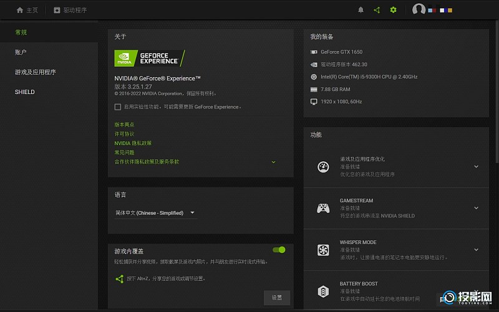Click the CPU icon beside Intel Core i5-9300H

point(314,77)
